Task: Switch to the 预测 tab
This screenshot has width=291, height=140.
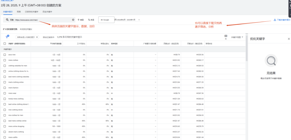Action: (x=19, y=12)
